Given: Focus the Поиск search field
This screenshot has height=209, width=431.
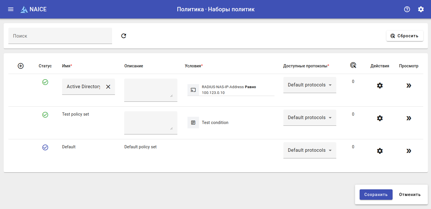Looking at the screenshot, I should (60, 36).
